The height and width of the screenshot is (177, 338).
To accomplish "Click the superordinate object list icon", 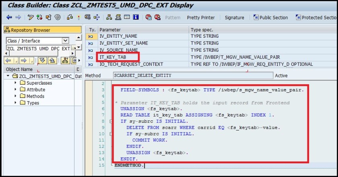I will click(x=65, y=61).
